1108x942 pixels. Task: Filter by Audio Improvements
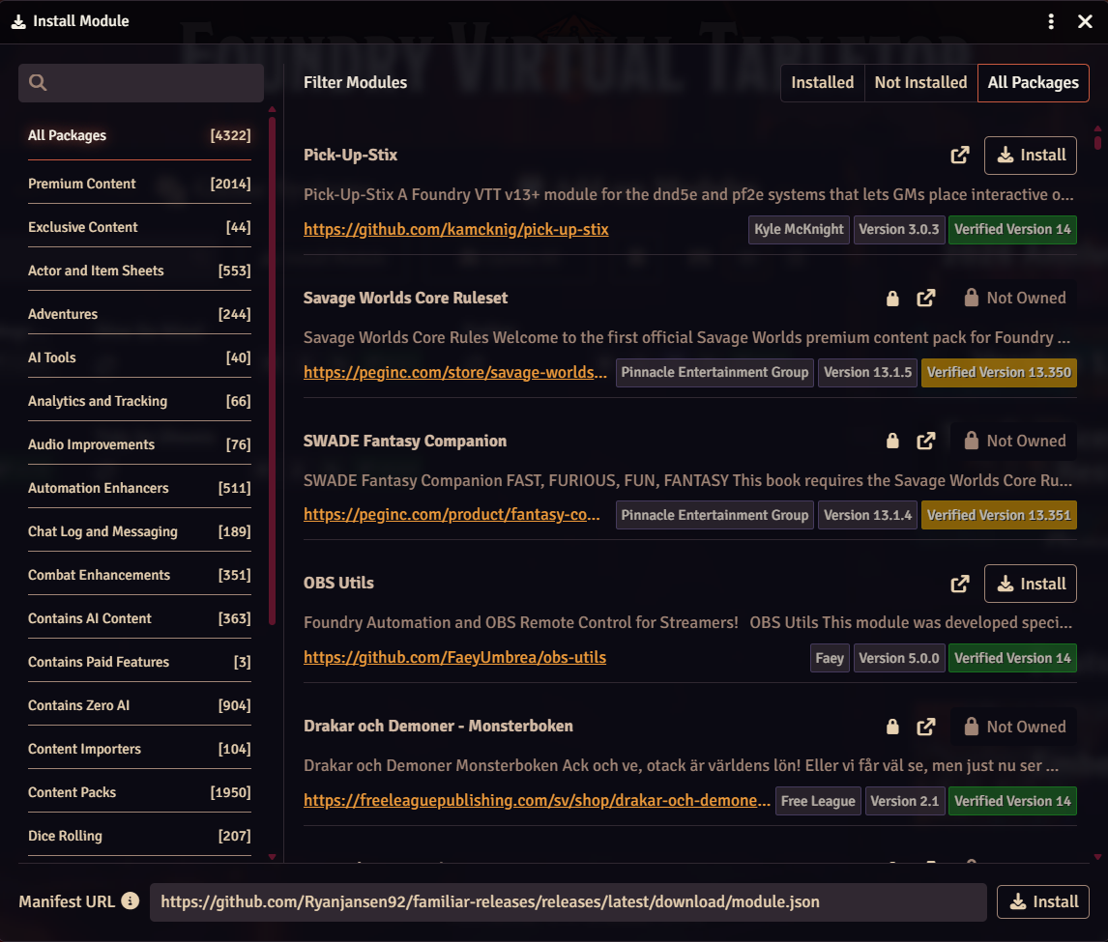pos(139,444)
